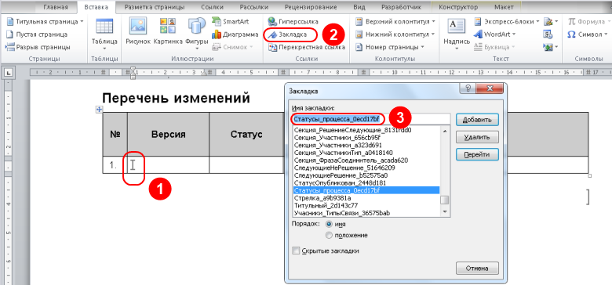
Task: Click bookmark list scroll-up arrow
Action: 445,131
